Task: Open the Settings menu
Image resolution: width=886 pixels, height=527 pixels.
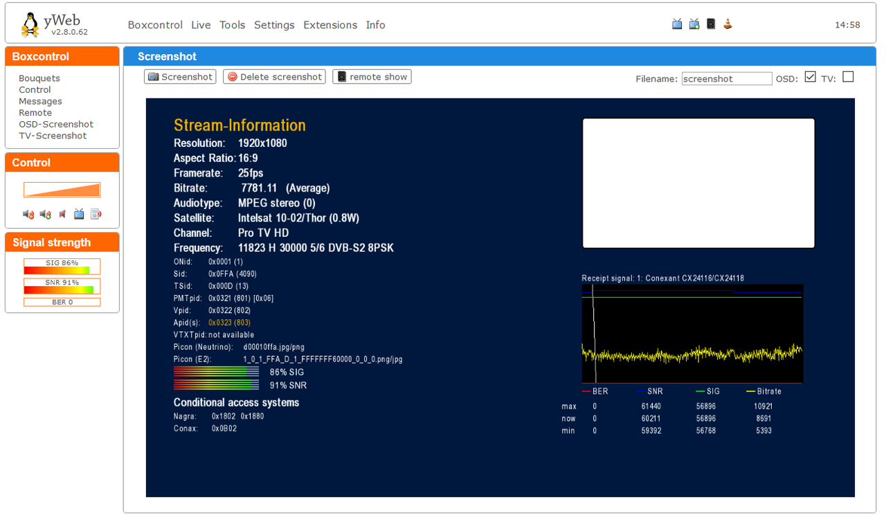Action: (274, 25)
